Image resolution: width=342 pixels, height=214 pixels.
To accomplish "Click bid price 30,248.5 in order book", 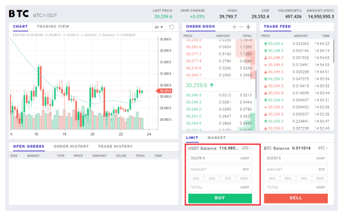I will [193, 95].
